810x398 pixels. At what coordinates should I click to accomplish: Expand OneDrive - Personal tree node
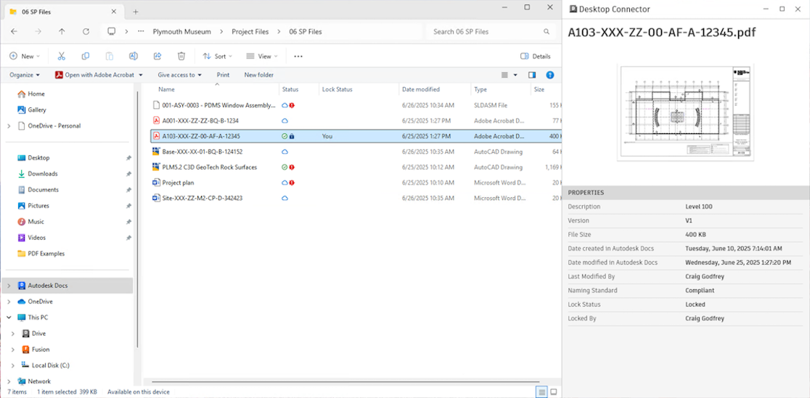(x=9, y=126)
